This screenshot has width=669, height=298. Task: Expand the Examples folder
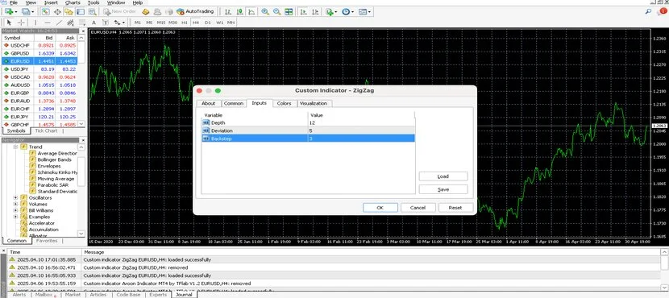click(x=16, y=217)
